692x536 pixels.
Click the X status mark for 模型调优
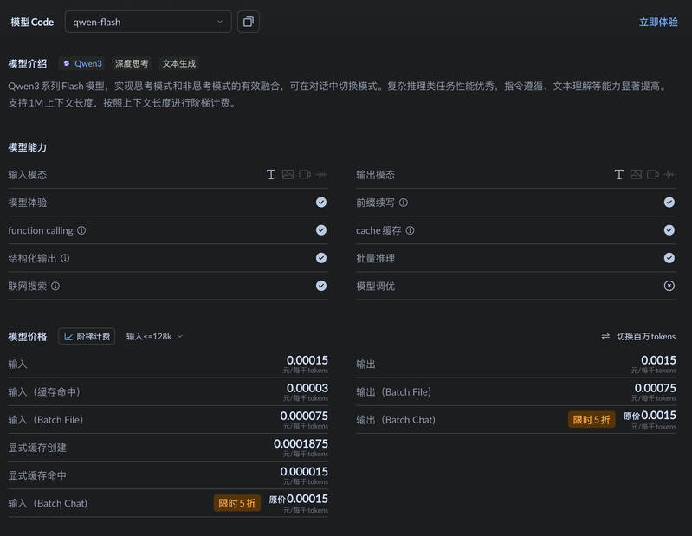tap(669, 286)
